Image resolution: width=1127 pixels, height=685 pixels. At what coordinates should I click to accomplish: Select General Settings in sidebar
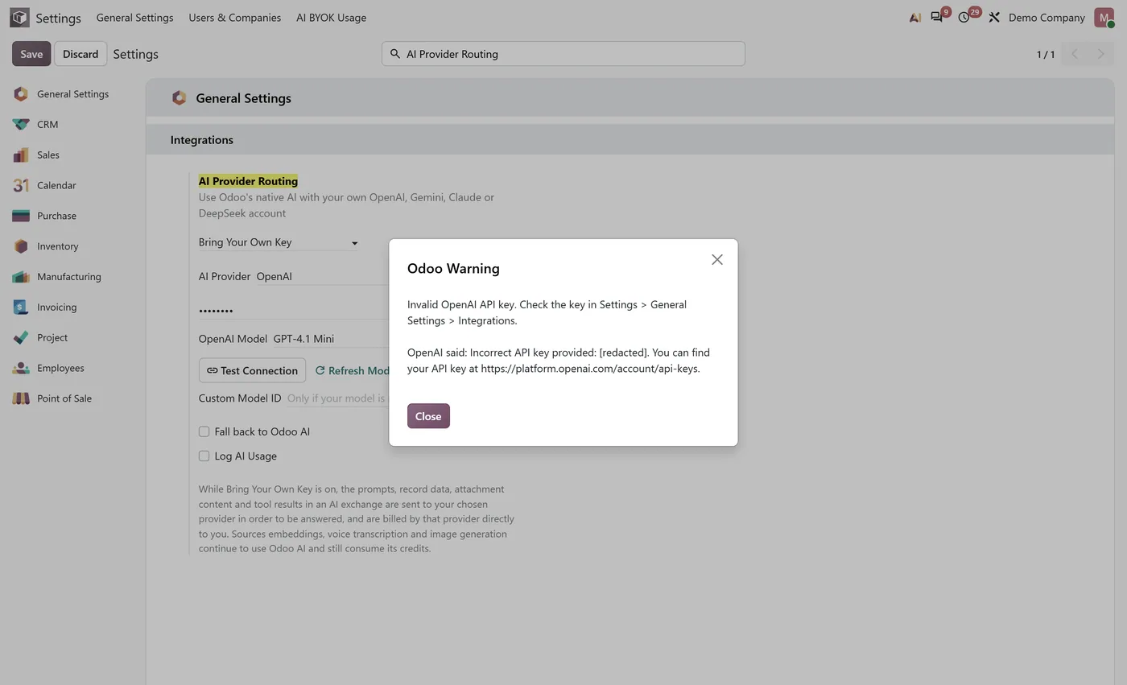[x=72, y=94]
